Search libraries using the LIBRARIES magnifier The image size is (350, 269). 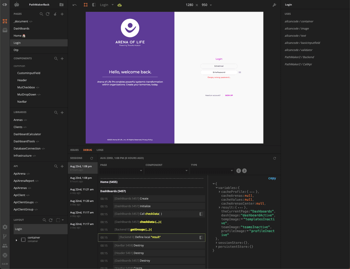point(56,113)
